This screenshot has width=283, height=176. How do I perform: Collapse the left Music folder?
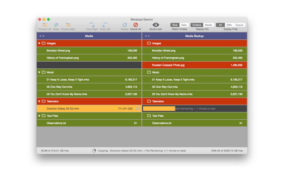(39, 73)
